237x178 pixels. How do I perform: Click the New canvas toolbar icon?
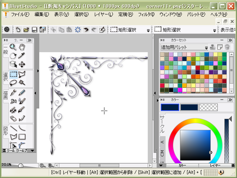coord(18,30)
